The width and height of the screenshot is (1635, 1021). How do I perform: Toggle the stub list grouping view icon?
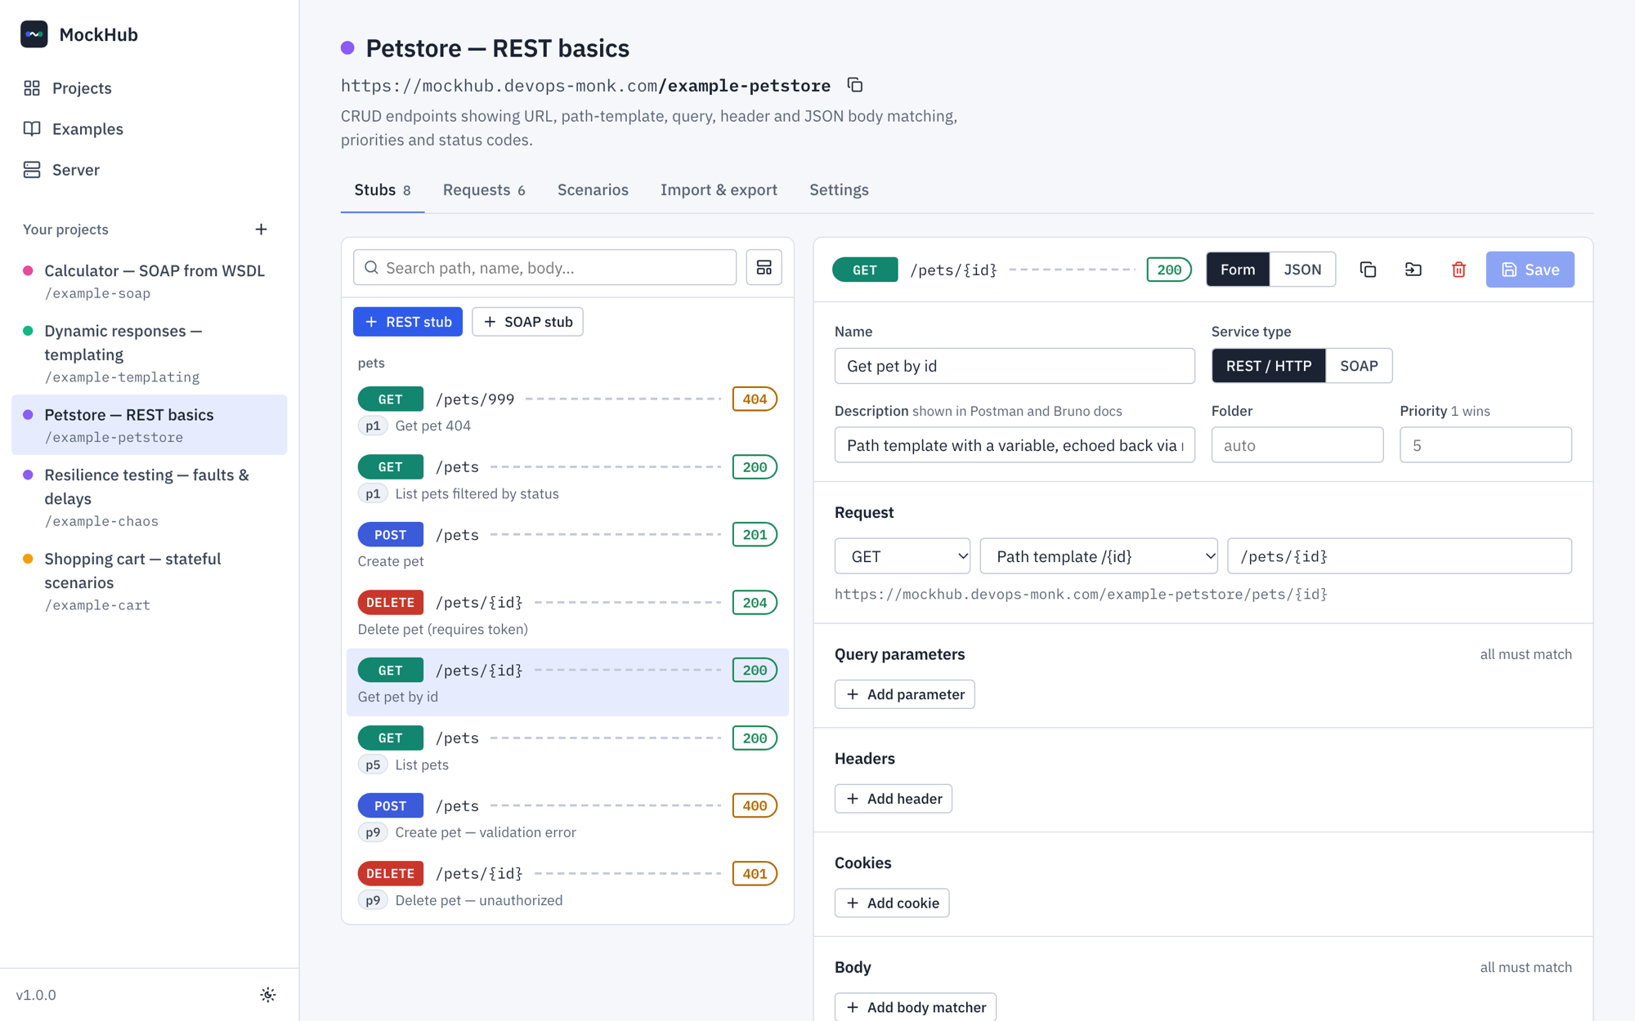[764, 267]
